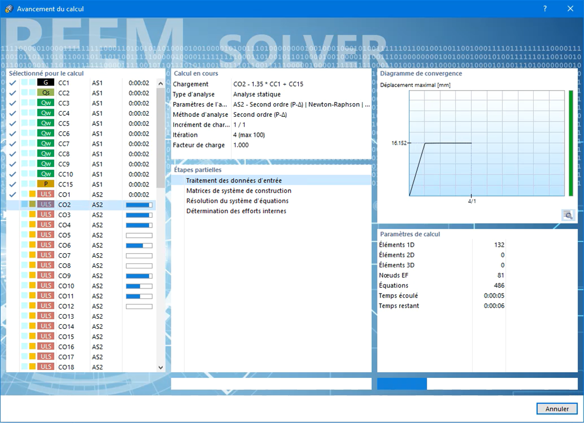This screenshot has width=584, height=423.
Task: Select the CC4 load case row
Action: 81,113
